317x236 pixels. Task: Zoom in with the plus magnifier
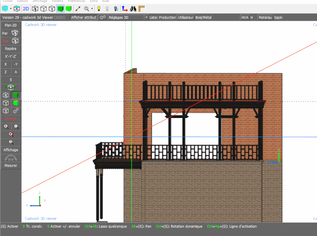tap(6, 126)
